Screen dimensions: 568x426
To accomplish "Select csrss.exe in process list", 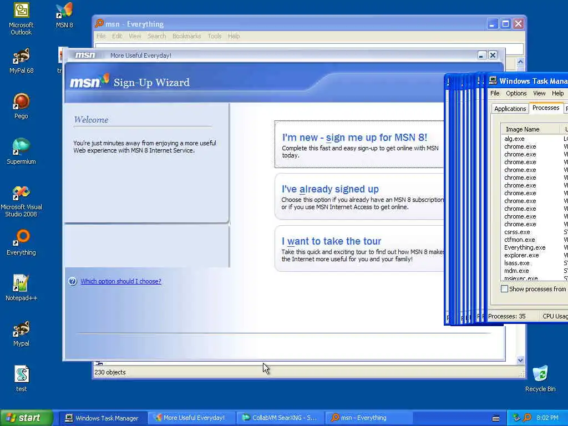I will coord(517,232).
